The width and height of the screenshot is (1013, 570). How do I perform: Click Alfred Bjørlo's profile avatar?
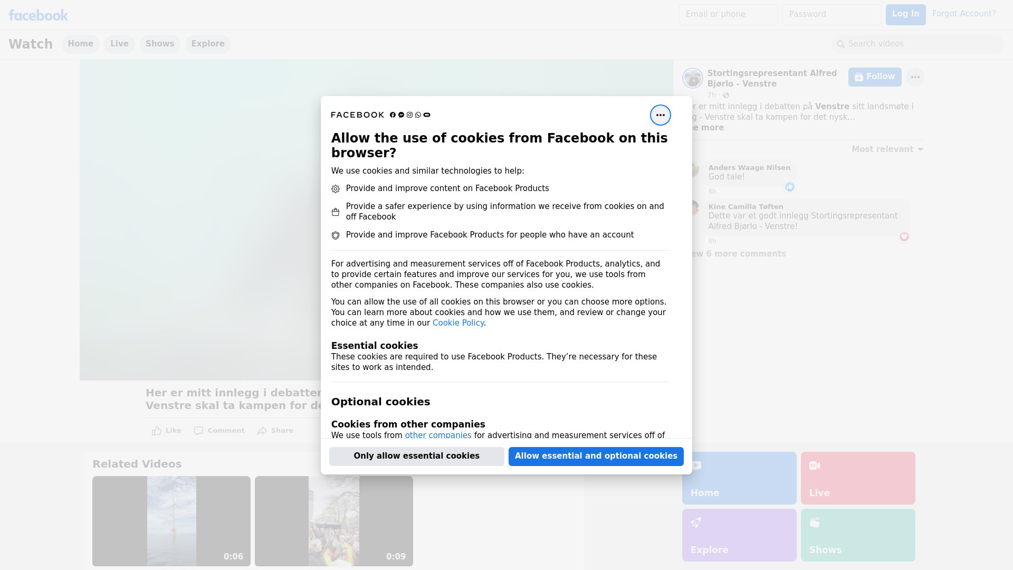pos(692,78)
